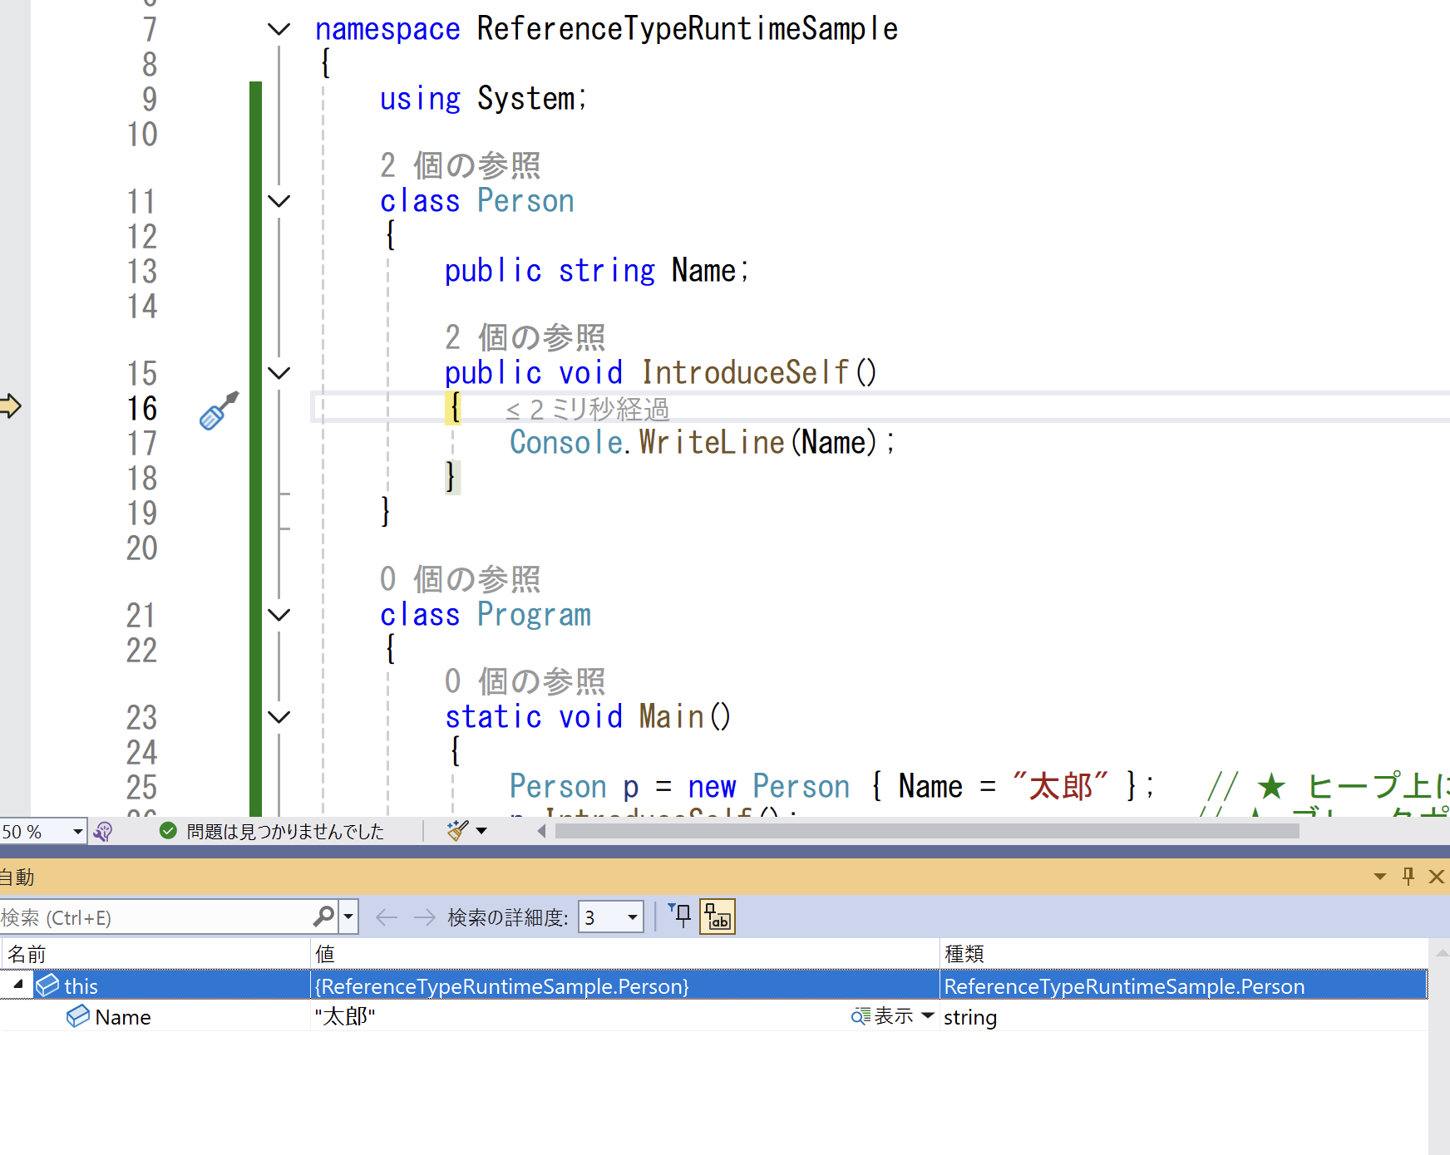Click the 0 個の参照 lens above Main
The width and height of the screenshot is (1450, 1155).
click(x=525, y=681)
